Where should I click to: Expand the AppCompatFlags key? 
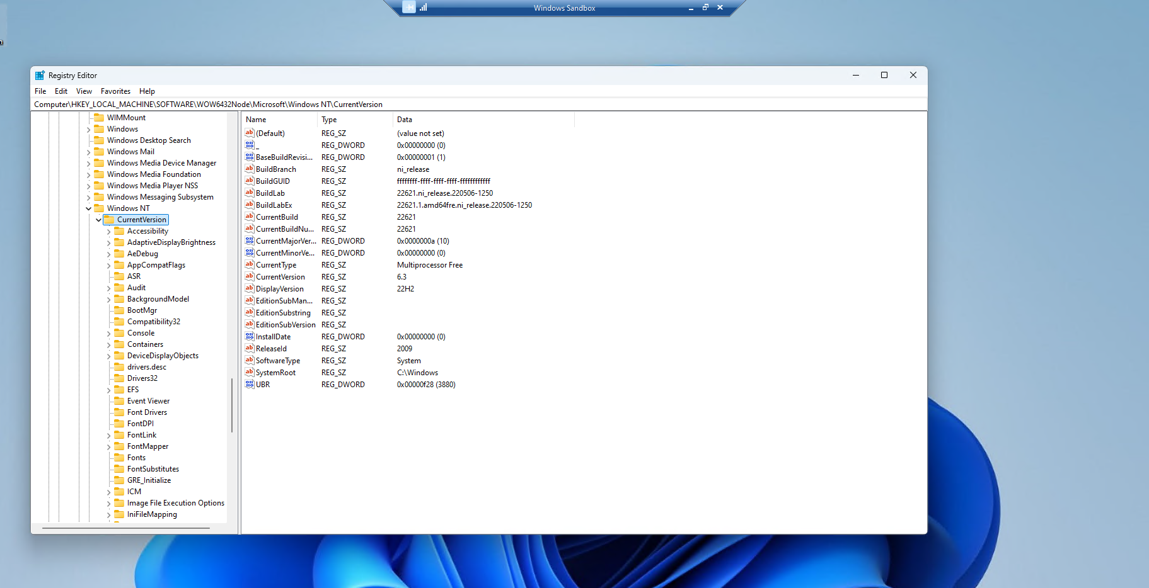(108, 265)
